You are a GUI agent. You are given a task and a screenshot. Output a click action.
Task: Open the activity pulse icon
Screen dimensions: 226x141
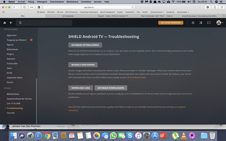(193, 23)
